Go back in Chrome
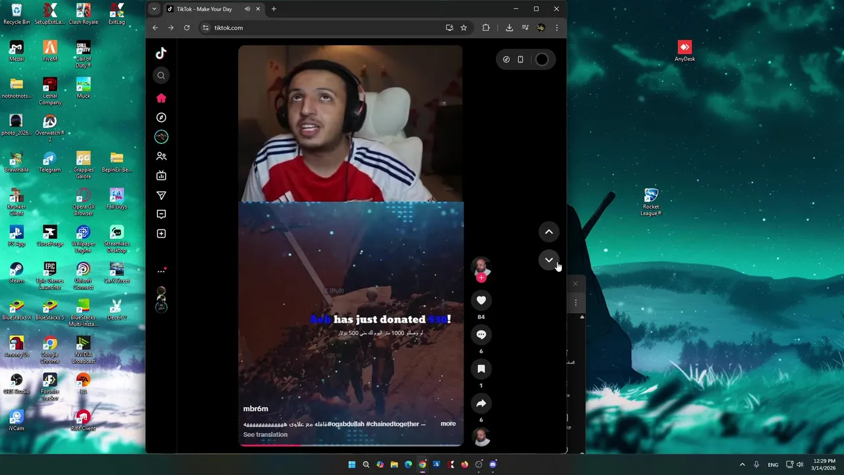 (155, 28)
